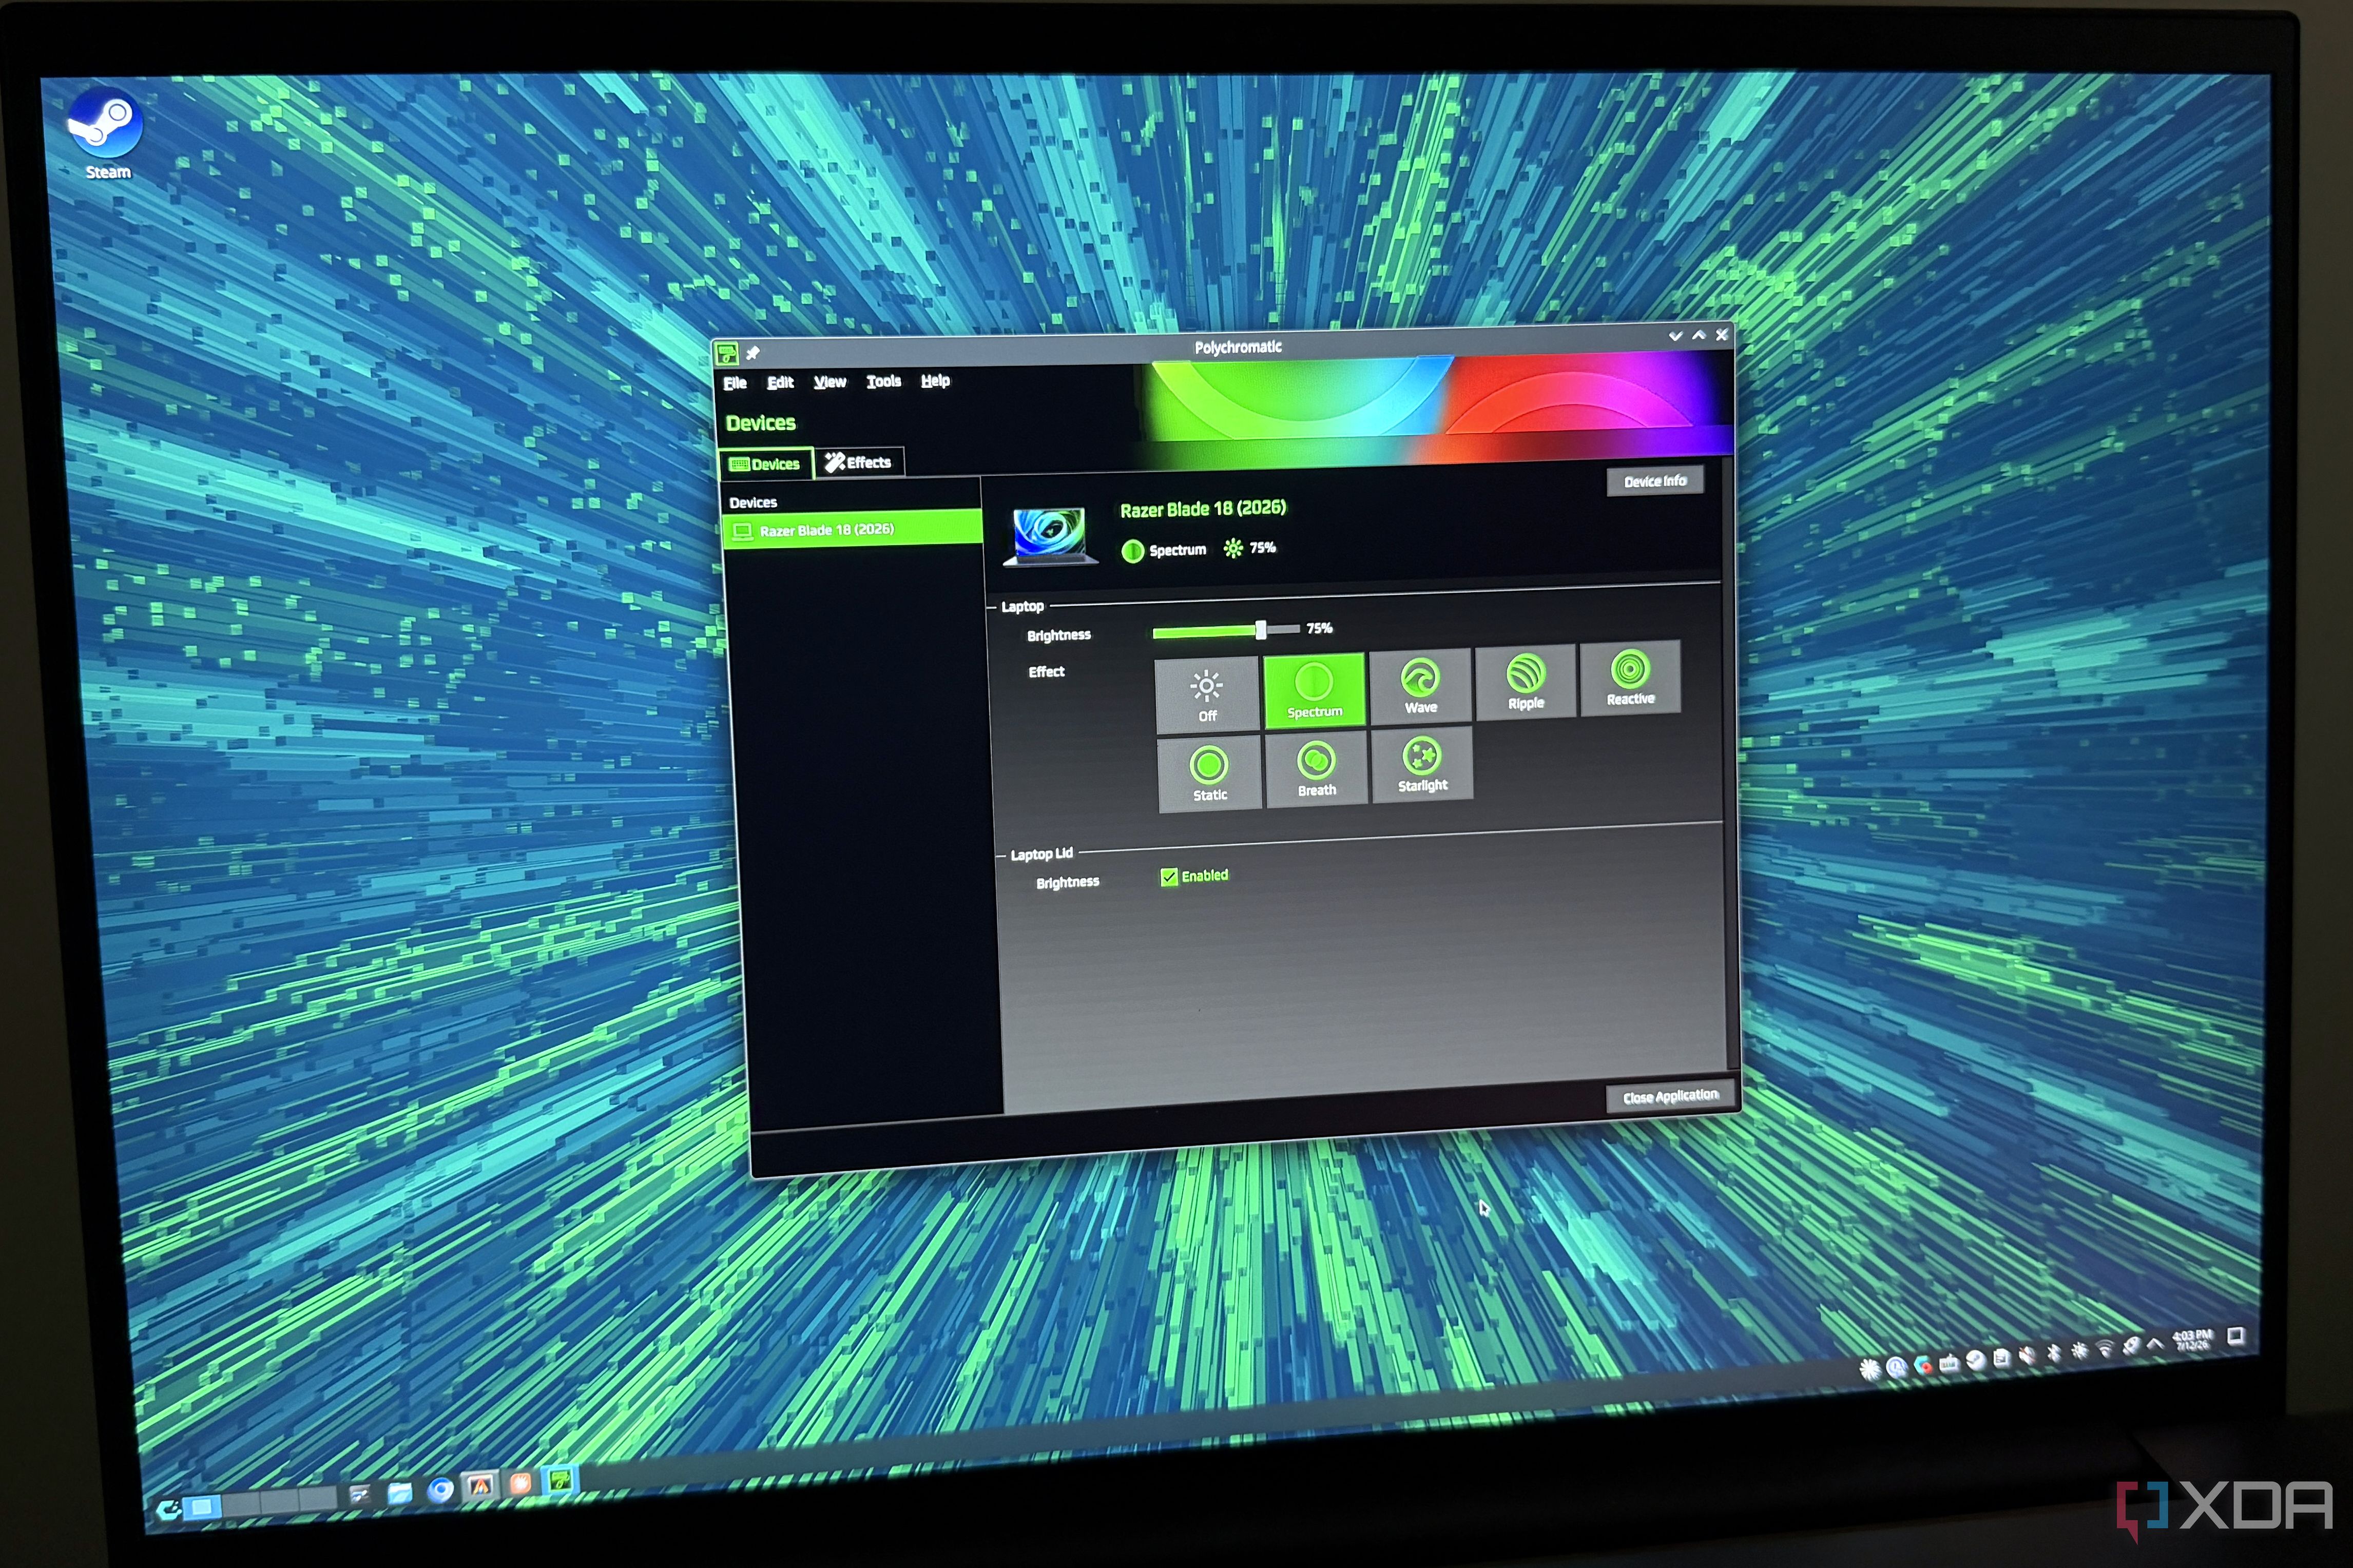Open the Edit menu

780,382
